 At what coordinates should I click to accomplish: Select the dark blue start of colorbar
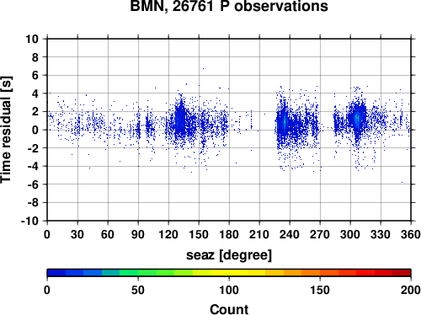(x=56, y=273)
